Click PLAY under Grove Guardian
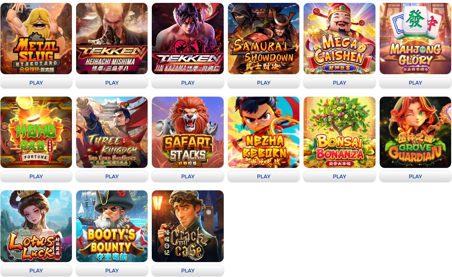Image resolution: width=452 pixels, height=277 pixels. coord(415,176)
